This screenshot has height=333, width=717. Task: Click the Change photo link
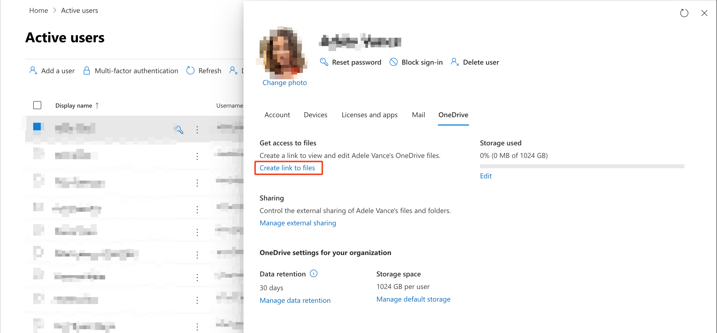(284, 83)
